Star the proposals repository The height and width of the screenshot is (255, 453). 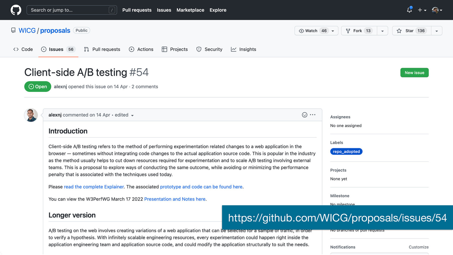pyautogui.click(x=412, y=31)
